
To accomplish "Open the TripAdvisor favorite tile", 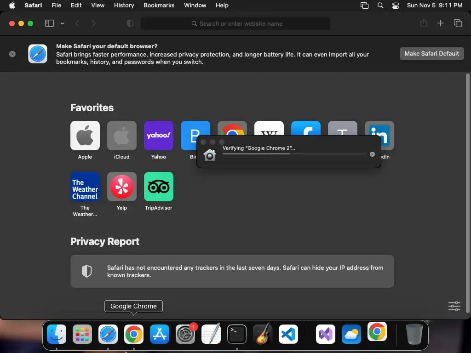I will pyautogui.click(x=159, y=187).
